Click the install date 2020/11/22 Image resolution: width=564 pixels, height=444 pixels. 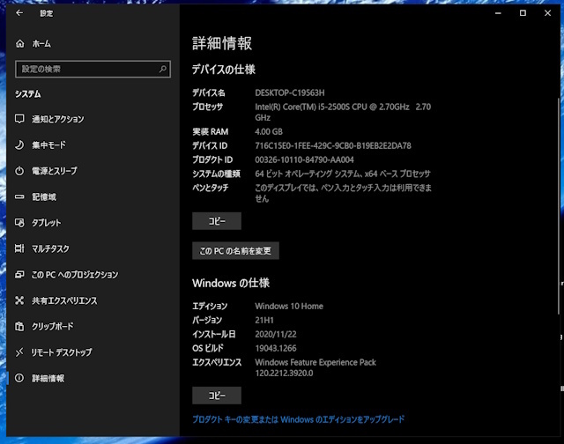coord(276,335)
